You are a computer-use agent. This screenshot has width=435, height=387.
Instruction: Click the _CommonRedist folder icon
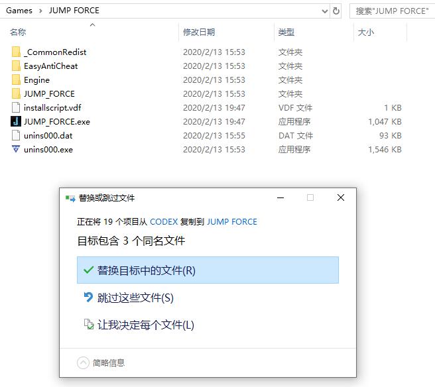(16, 52)
